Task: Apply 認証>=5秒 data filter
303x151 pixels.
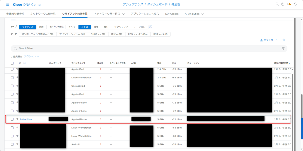Action: (117, 34)
